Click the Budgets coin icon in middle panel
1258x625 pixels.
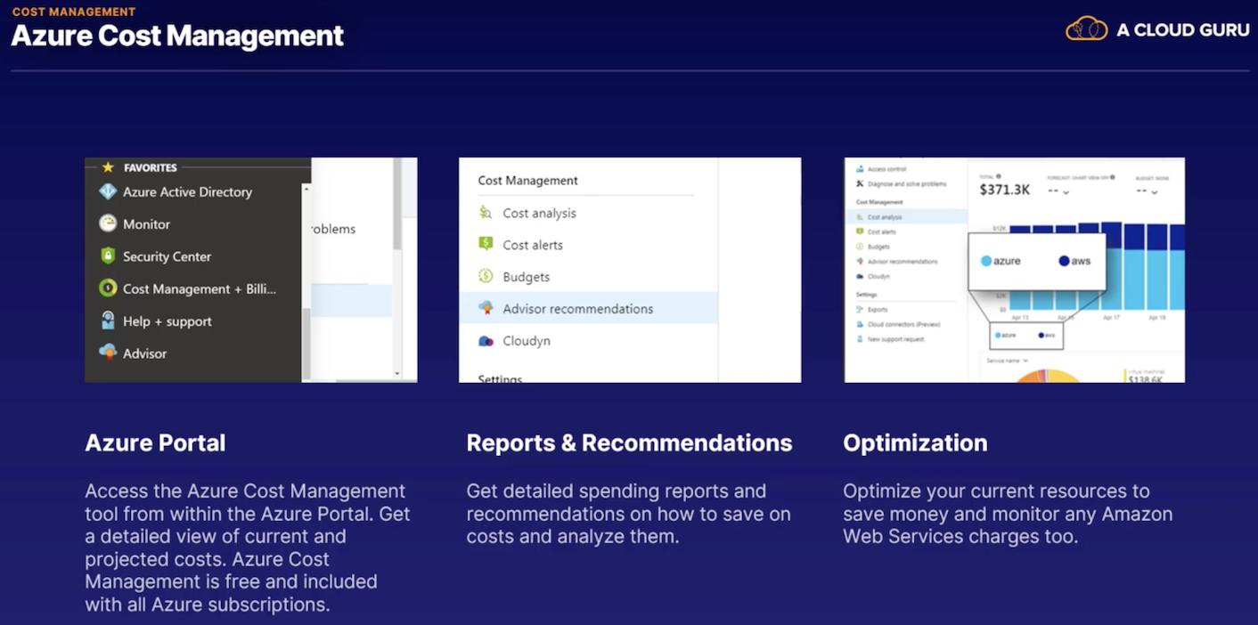[x=486, y=277]
